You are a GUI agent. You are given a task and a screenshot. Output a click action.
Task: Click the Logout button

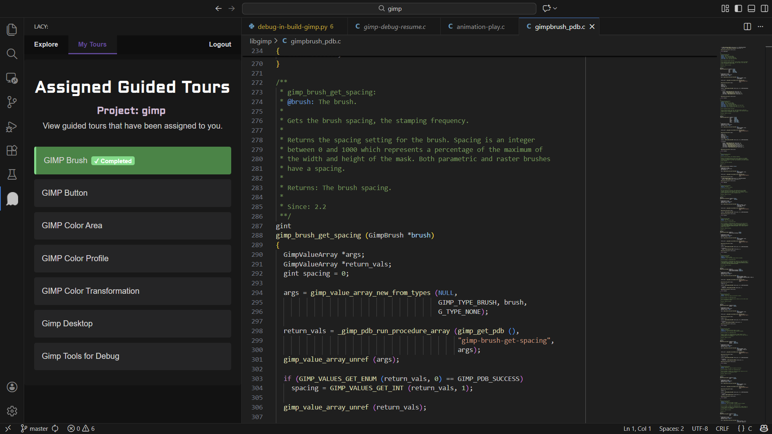pos(220,44)
